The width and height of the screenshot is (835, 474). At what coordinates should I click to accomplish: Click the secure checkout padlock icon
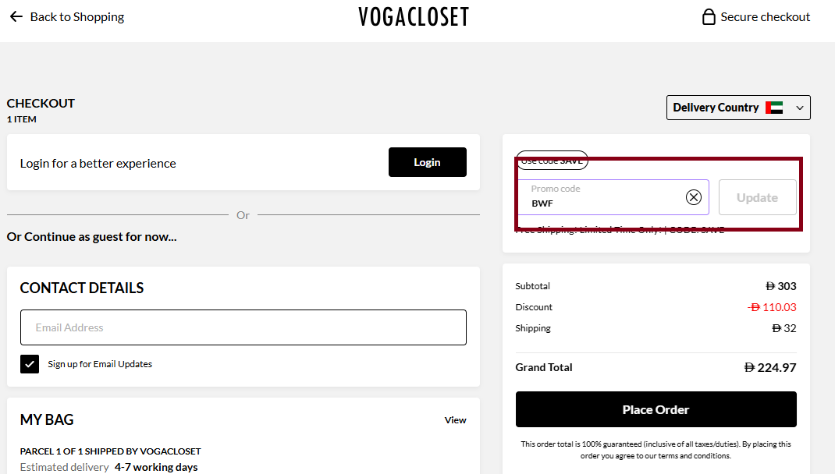pyautogui.click(x=709, y=16)
